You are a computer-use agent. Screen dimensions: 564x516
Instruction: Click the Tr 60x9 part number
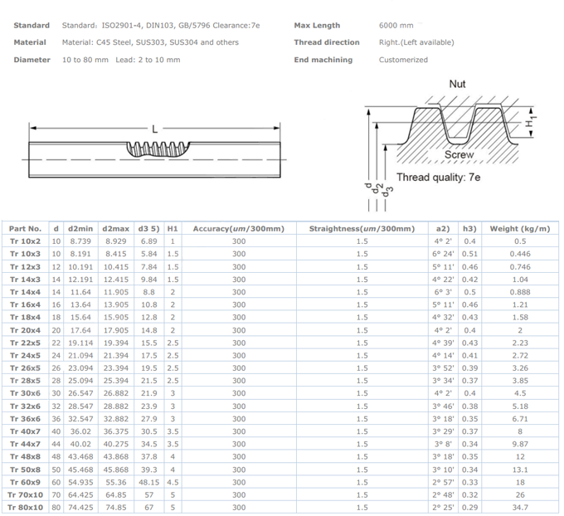[25, 482]
